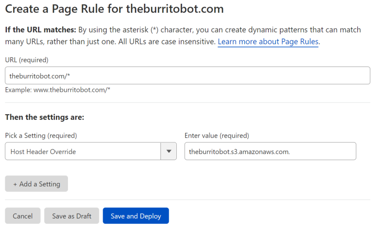Click the 'Create a Page Rule for theburritobot.com' title
Image resolution: width=375 pixels, height=230 pixels.
[114, 9]
